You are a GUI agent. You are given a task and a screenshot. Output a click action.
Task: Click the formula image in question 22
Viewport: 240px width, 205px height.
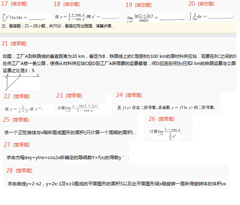tap(24, 109)
